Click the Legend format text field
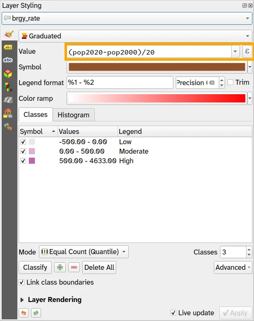This screenshot has width=254, height=321. [x=120, y=82]
